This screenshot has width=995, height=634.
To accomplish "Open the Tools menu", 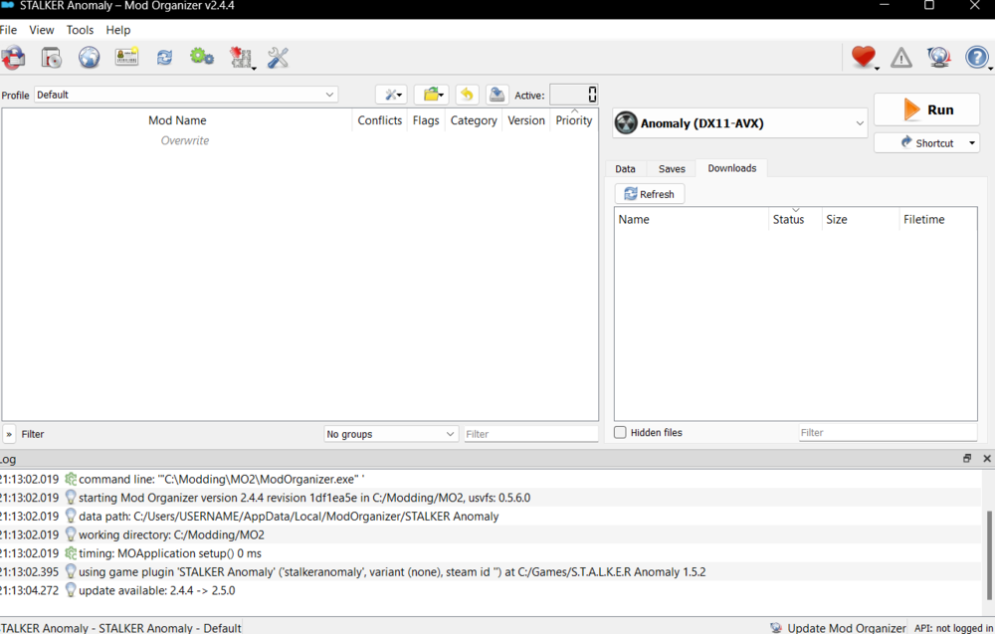I will 80,30.
